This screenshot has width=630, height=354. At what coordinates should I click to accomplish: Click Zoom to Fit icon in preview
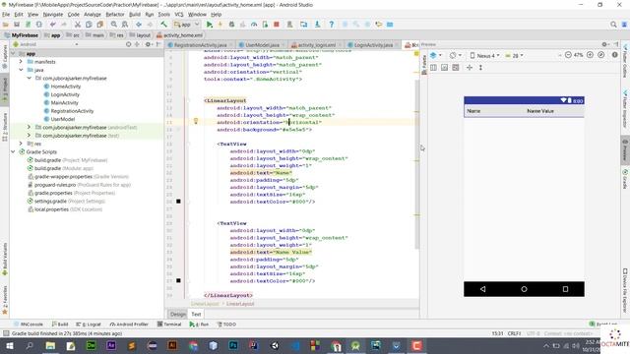(601, 55)
